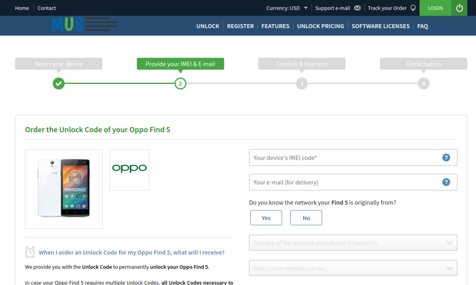The height and width of the screenshot is (285, 476).
Task: Click the step 4 circle indicator
Action: [423, 83]
